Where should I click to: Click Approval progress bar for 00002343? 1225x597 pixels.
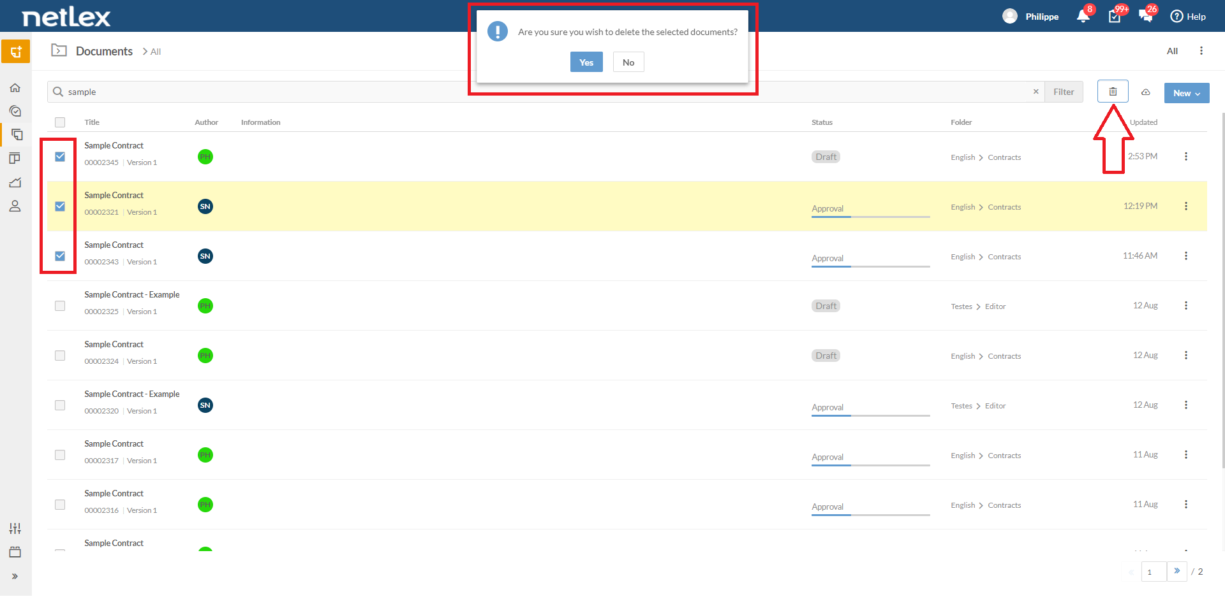[x=870, y=266]
